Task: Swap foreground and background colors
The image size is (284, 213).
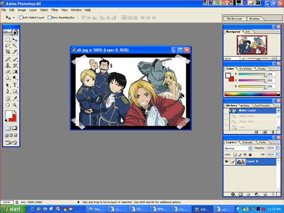Action: (15, 112)
